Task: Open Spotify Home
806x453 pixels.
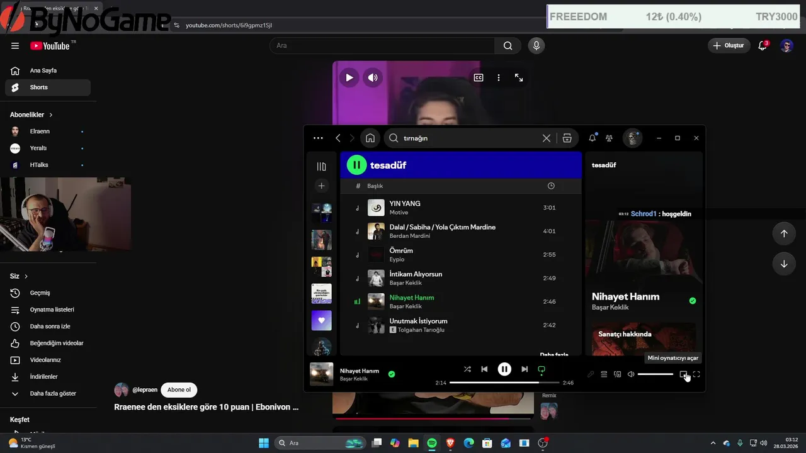Action: [x=370, y=138]
